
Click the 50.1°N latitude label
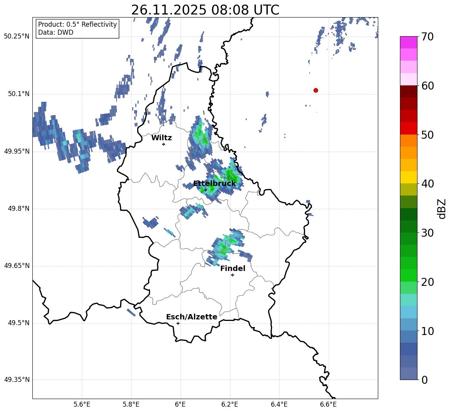19,94
